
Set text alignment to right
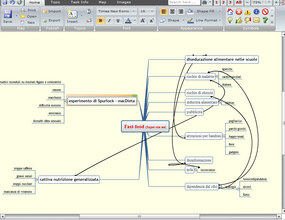pos(181,11)
